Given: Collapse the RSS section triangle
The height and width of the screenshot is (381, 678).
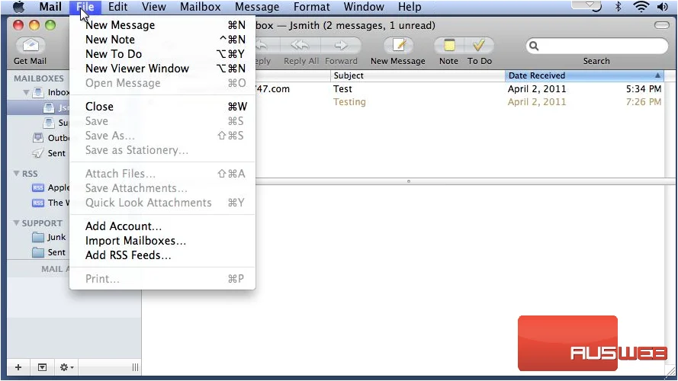Looking at the screenshot, I should (16, 173).
